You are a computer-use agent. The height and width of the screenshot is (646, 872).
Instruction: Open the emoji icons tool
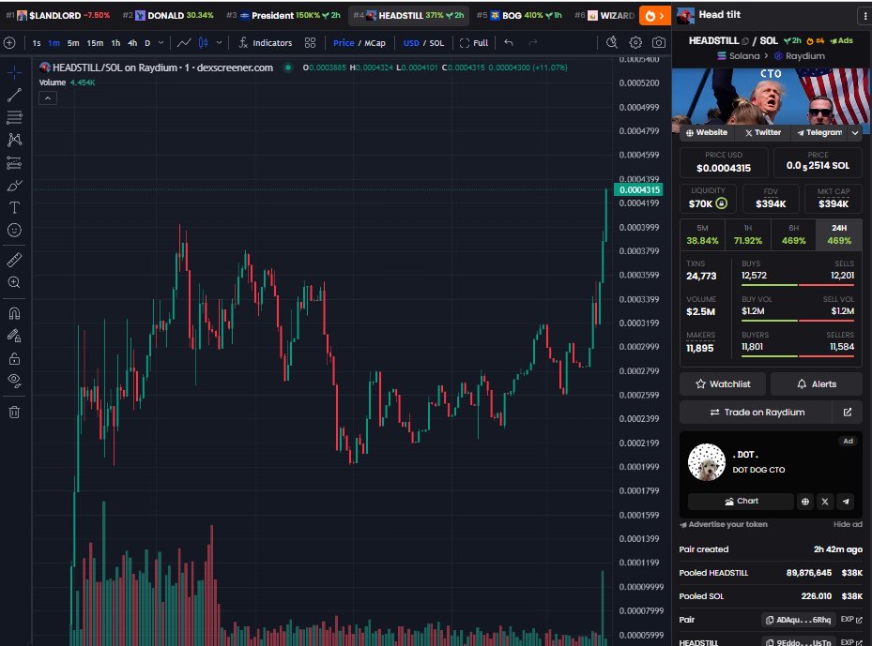coord(14,230)
